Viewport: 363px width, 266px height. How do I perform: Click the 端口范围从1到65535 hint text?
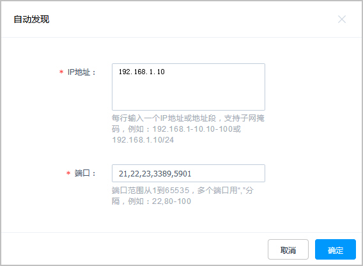(151, 191)
